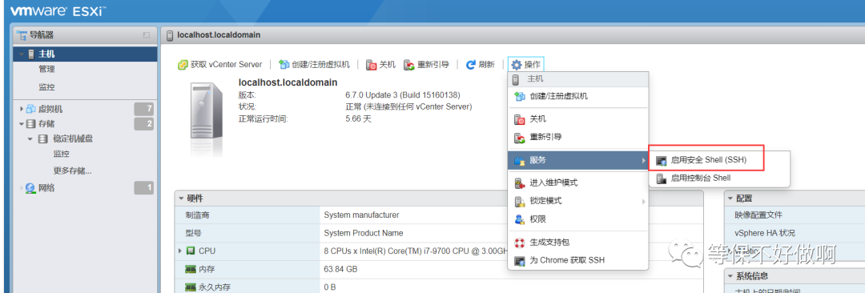The width and height of the screenshot is (865, 293).
Task: Open 监控 under 稳定机械盘
Action: point(61,154)
